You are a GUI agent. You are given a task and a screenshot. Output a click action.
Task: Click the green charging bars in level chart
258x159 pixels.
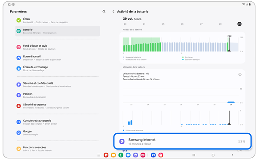(x=142, y=47)
